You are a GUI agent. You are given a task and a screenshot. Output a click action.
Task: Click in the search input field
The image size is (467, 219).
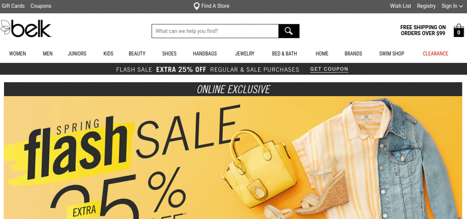(215, 31)
